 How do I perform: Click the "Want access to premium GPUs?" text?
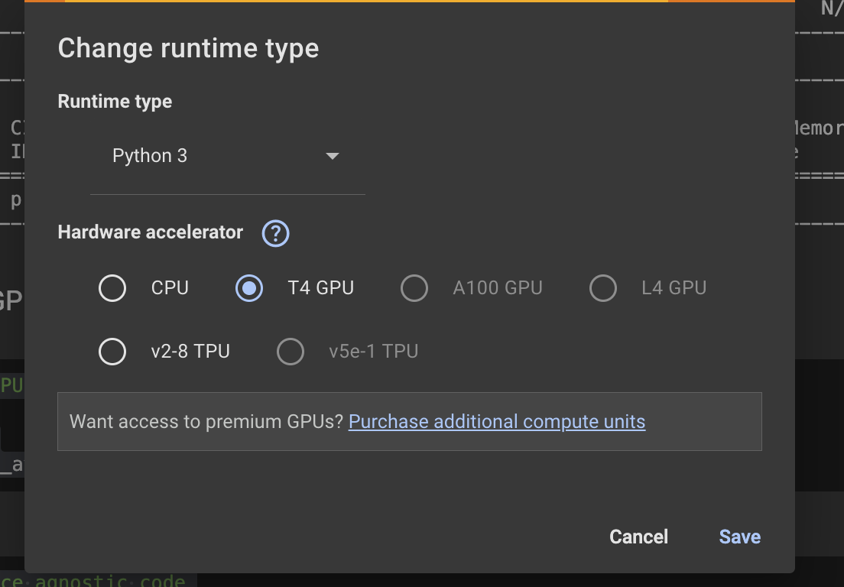(x=206, y=422)
